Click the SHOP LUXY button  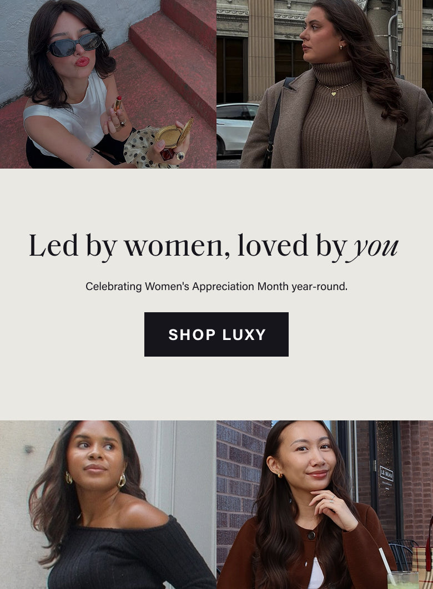tap(216, 334)
